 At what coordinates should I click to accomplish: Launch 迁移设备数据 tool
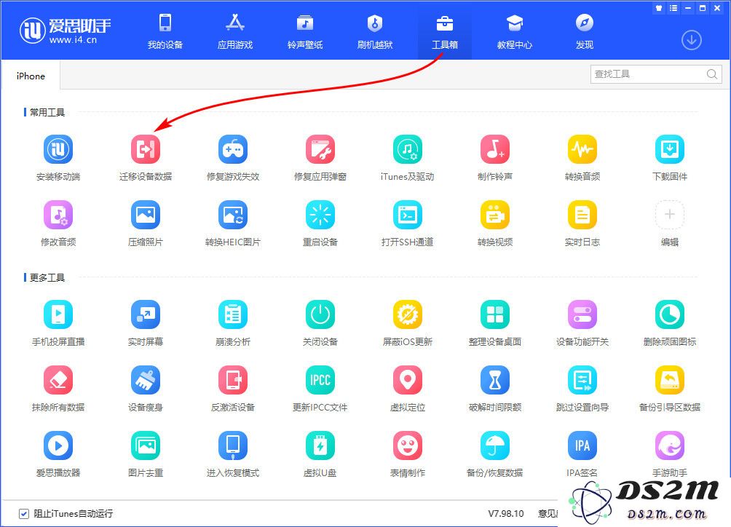coord(146,149)
